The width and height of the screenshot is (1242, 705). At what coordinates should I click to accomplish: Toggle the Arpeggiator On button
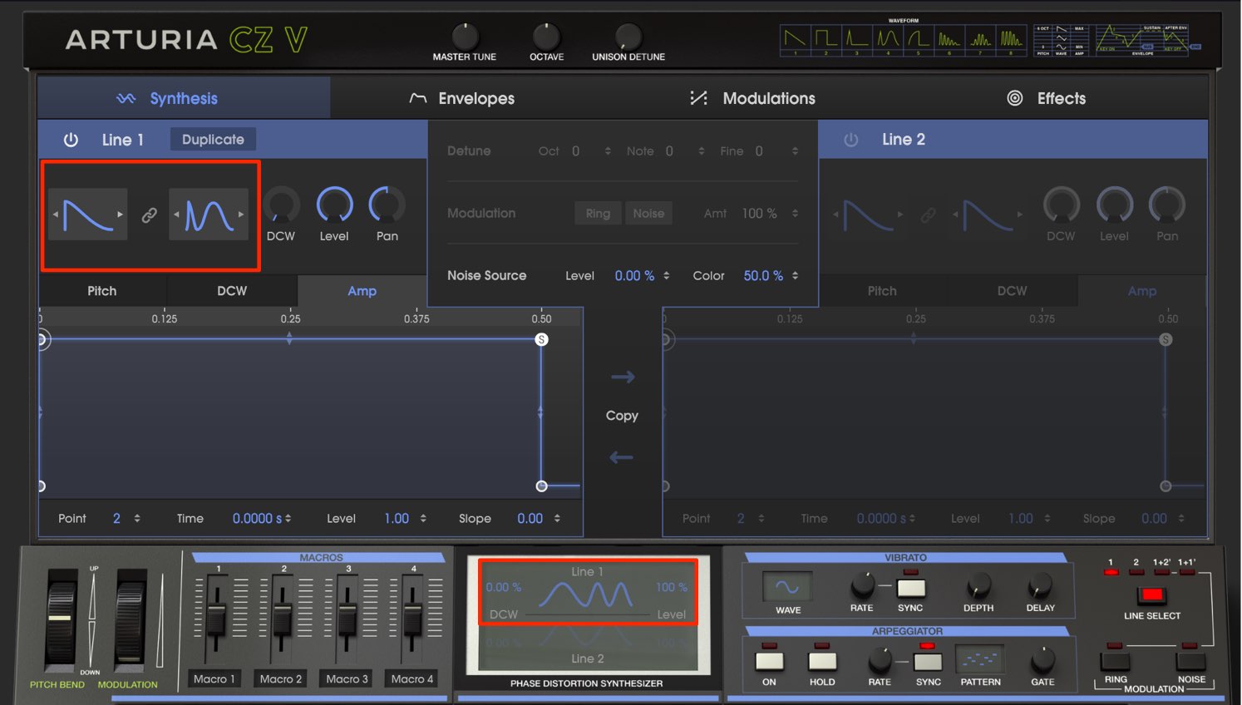[x=769, y=661]
